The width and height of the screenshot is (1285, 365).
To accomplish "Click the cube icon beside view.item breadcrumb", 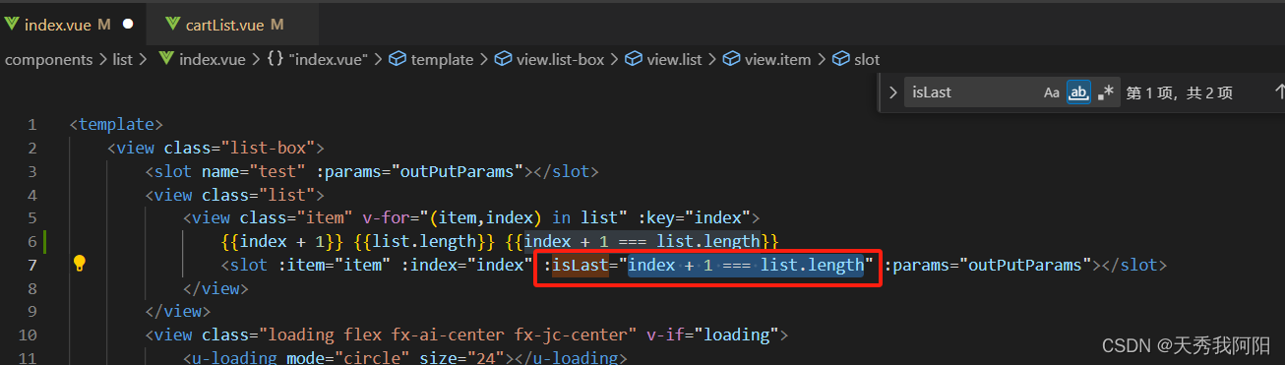I will 731,59.
